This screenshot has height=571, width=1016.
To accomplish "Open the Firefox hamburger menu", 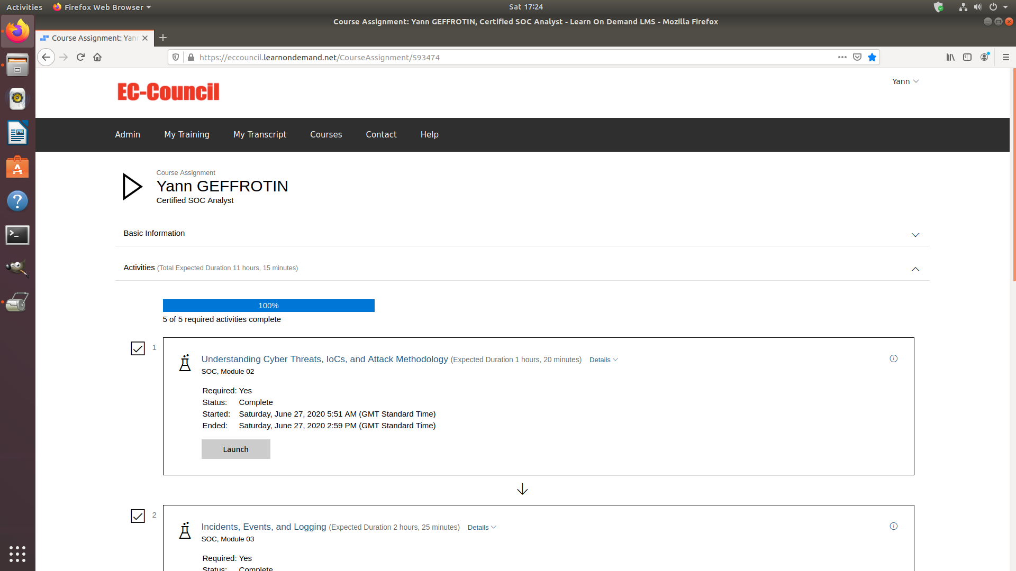I will pos(1006,57).
